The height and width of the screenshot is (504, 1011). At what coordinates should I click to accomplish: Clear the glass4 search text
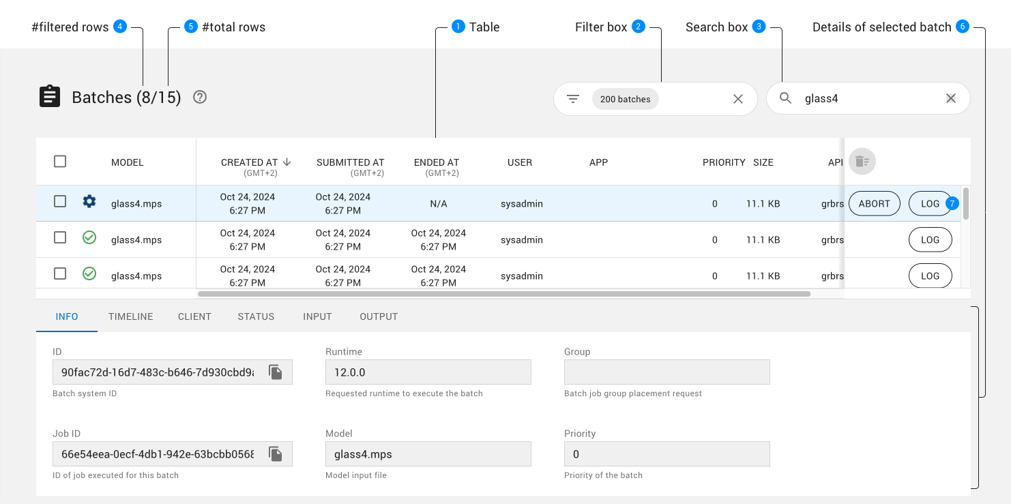click(950, 99)
